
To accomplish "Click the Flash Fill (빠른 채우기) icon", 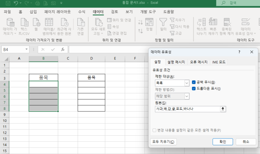I will tap(214, 23).
